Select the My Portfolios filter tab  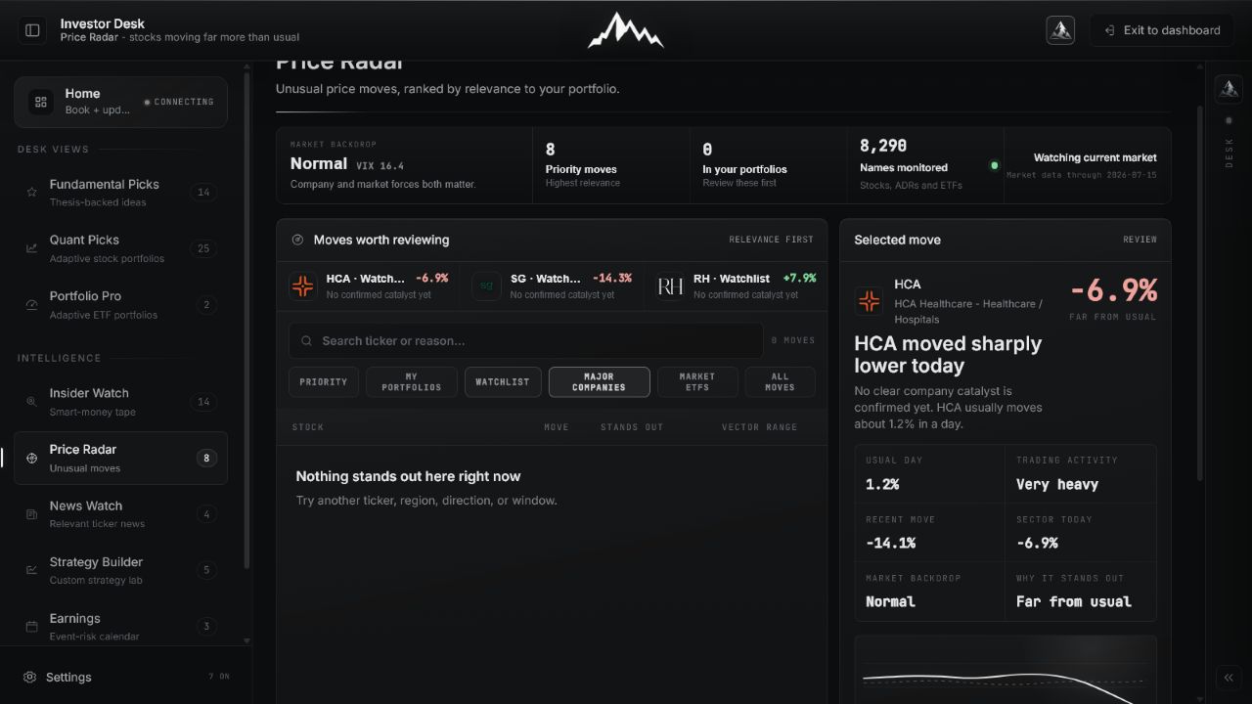tap(412, 381)
